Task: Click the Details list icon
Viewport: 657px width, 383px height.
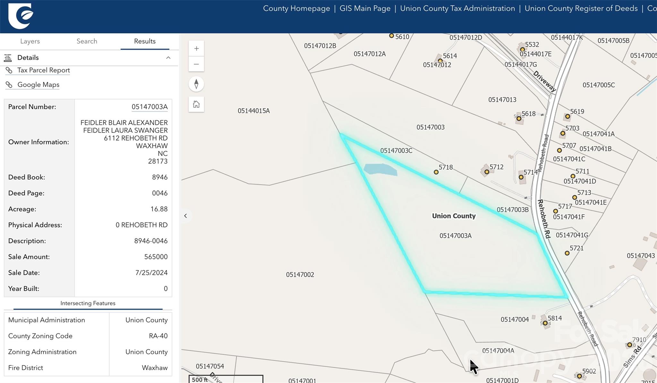Action: pyautogui.click(x=8, y=58)
